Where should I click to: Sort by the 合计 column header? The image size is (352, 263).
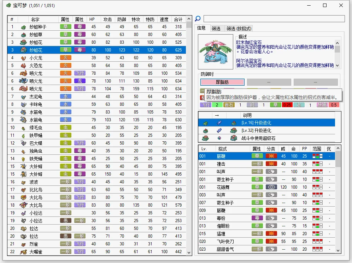pyautogui.click(x=178, y=19)
